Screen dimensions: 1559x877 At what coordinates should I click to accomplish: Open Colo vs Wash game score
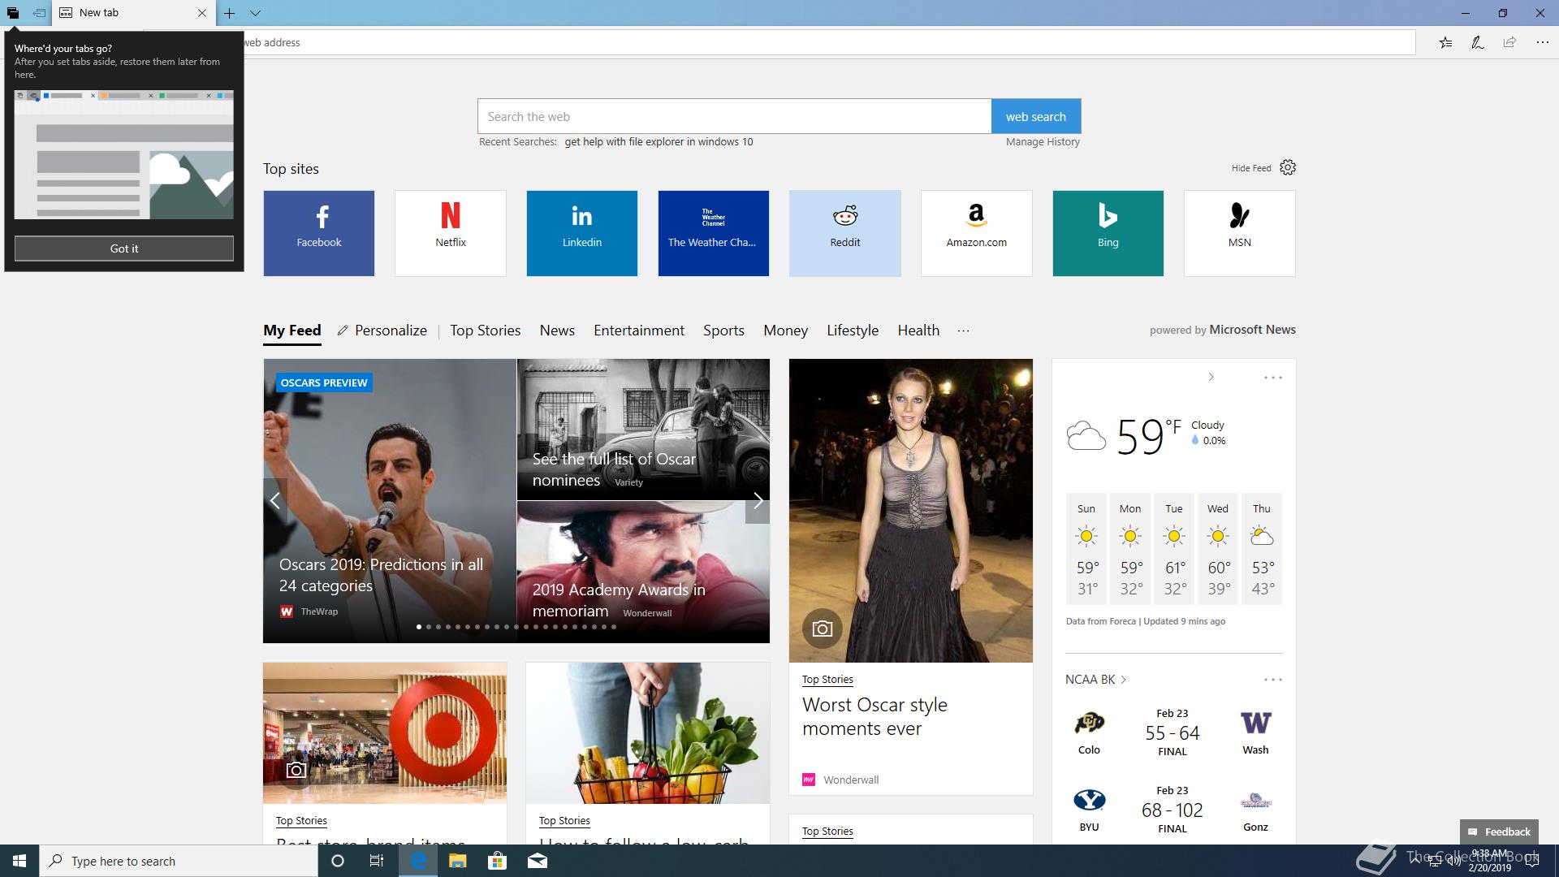tap(1172, 732)
